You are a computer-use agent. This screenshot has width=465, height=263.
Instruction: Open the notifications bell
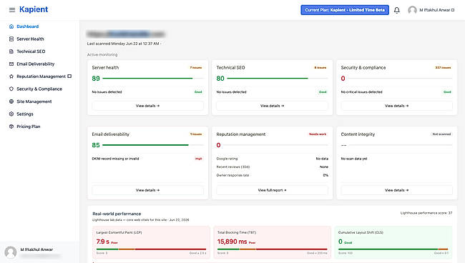click(x=397, y=10)
